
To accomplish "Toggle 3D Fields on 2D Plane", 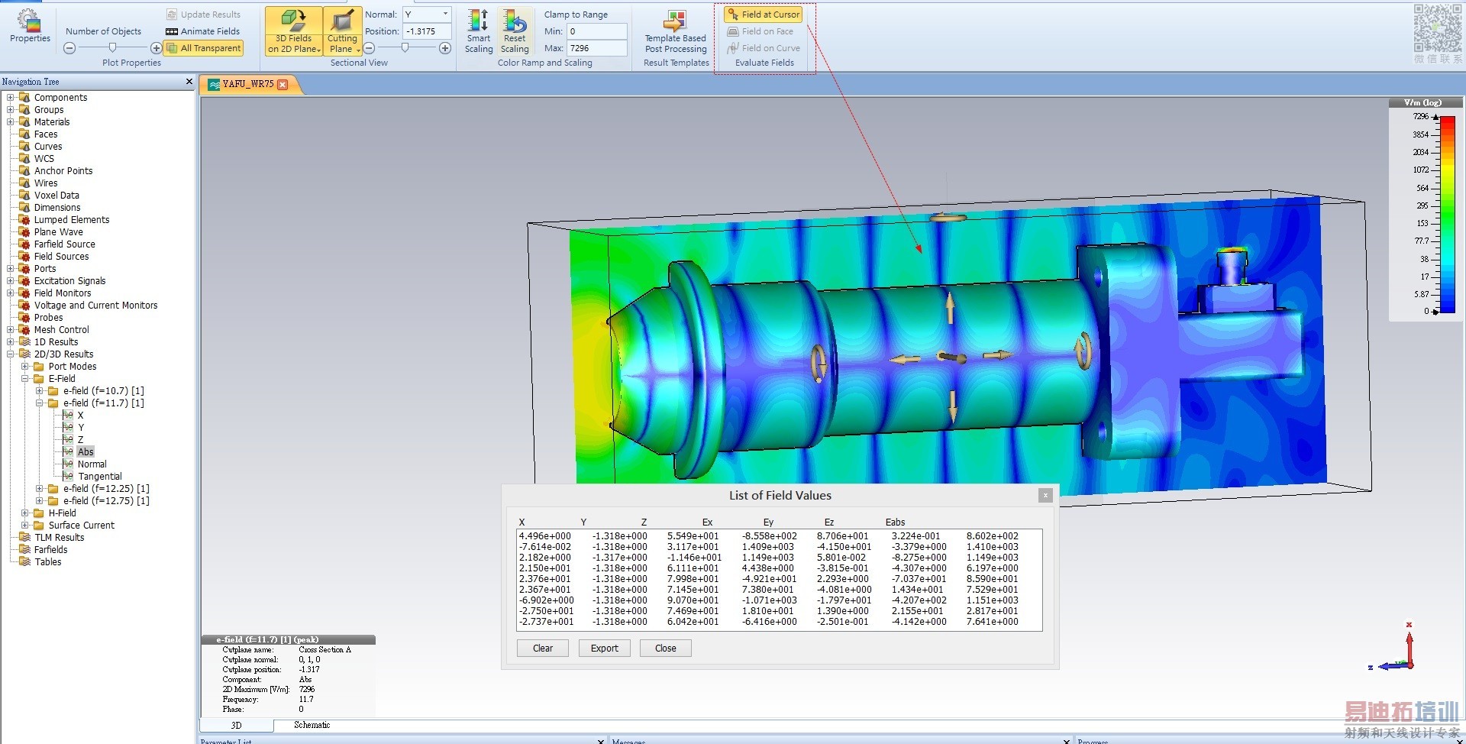I will (x=293, y=31).
